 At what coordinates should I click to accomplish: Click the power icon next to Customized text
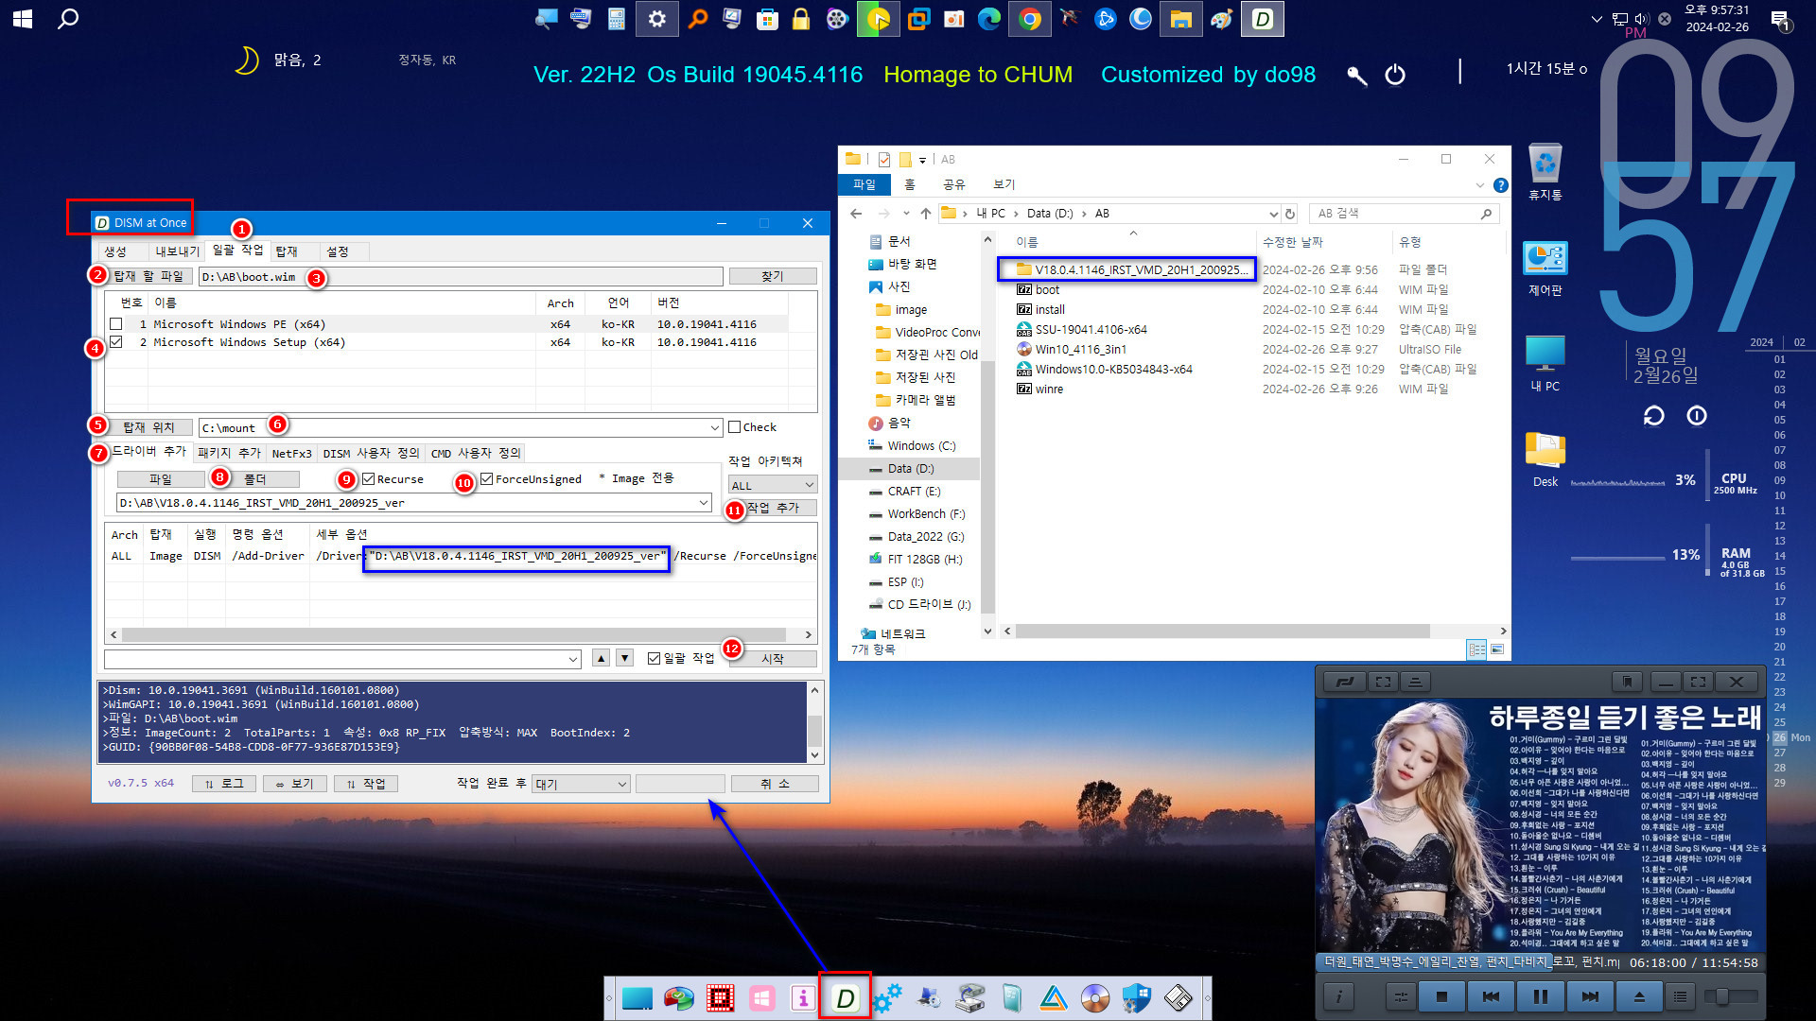click(1395, 75)
